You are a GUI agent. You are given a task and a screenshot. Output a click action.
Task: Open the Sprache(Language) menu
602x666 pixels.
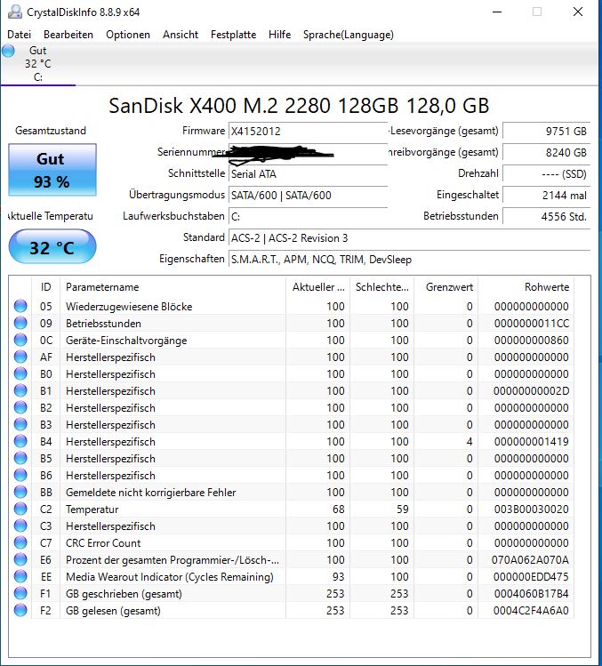tap(349, 35)
